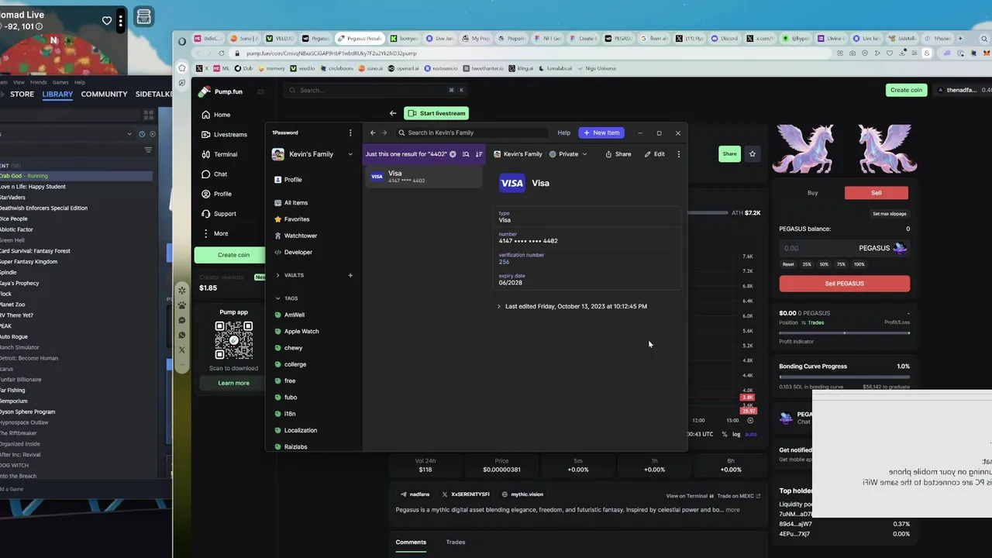Switch to the Sell tab
Image resolution: width=992 pixels, height=558 pixels.
point(876,193)
